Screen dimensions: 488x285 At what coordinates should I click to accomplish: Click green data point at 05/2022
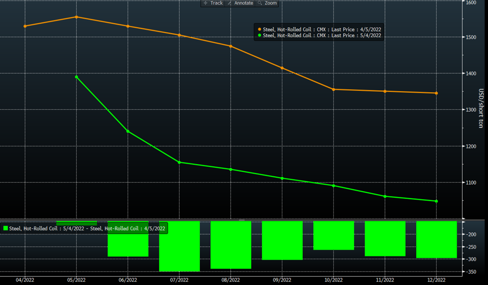coord(76,77)
